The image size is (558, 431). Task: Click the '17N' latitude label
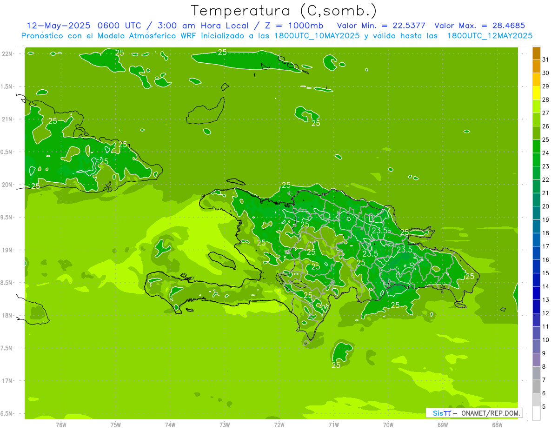pyautogui.click(x=7, y=381)
